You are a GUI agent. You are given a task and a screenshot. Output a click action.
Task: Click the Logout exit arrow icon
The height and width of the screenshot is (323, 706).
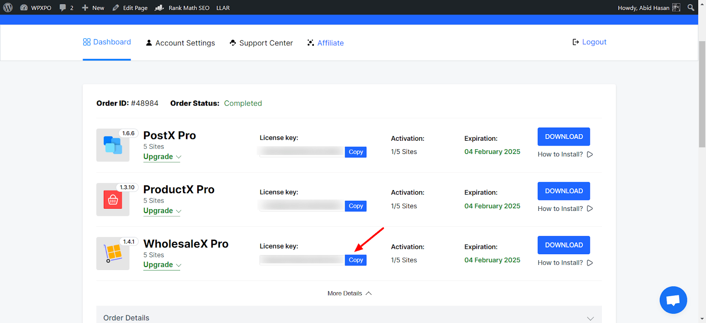575,42
